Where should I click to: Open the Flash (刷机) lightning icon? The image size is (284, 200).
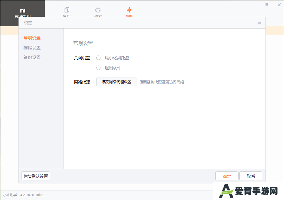click(x=129, y=10)
